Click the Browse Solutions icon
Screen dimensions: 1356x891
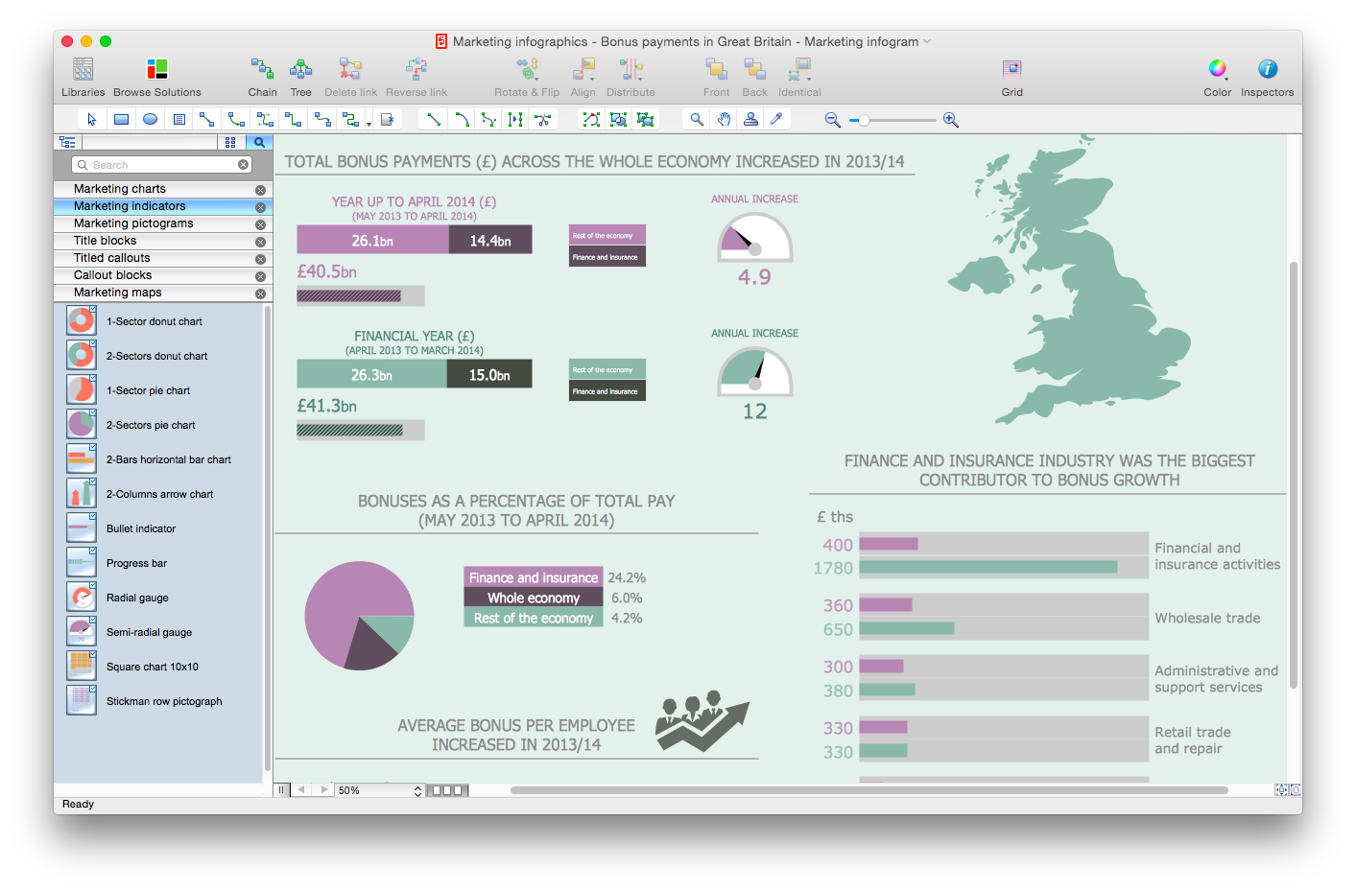157,70
